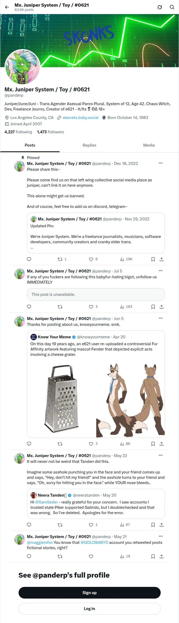This screenshot has width=179, height=623.
Task: Switch to the Media tab
Action: 149,145
